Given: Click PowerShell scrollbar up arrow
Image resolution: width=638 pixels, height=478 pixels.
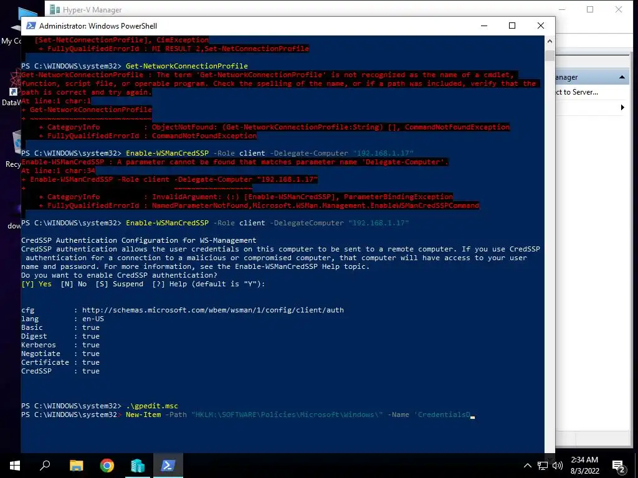Looking at the screenshot, I should (550, 40).
